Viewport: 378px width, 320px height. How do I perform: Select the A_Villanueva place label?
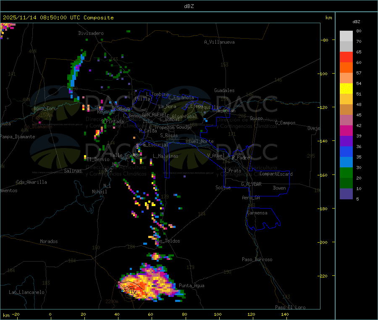pos(219,42)
